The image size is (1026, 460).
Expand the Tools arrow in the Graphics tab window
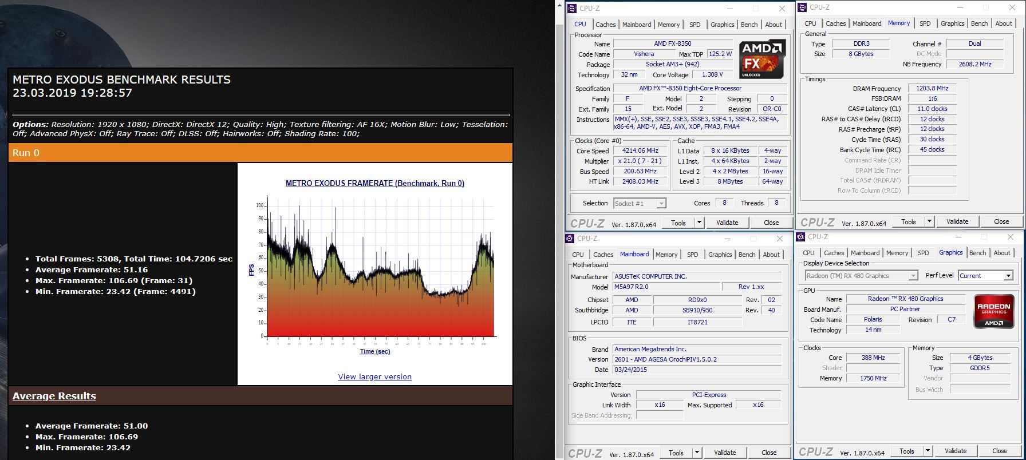coord(928,451)
